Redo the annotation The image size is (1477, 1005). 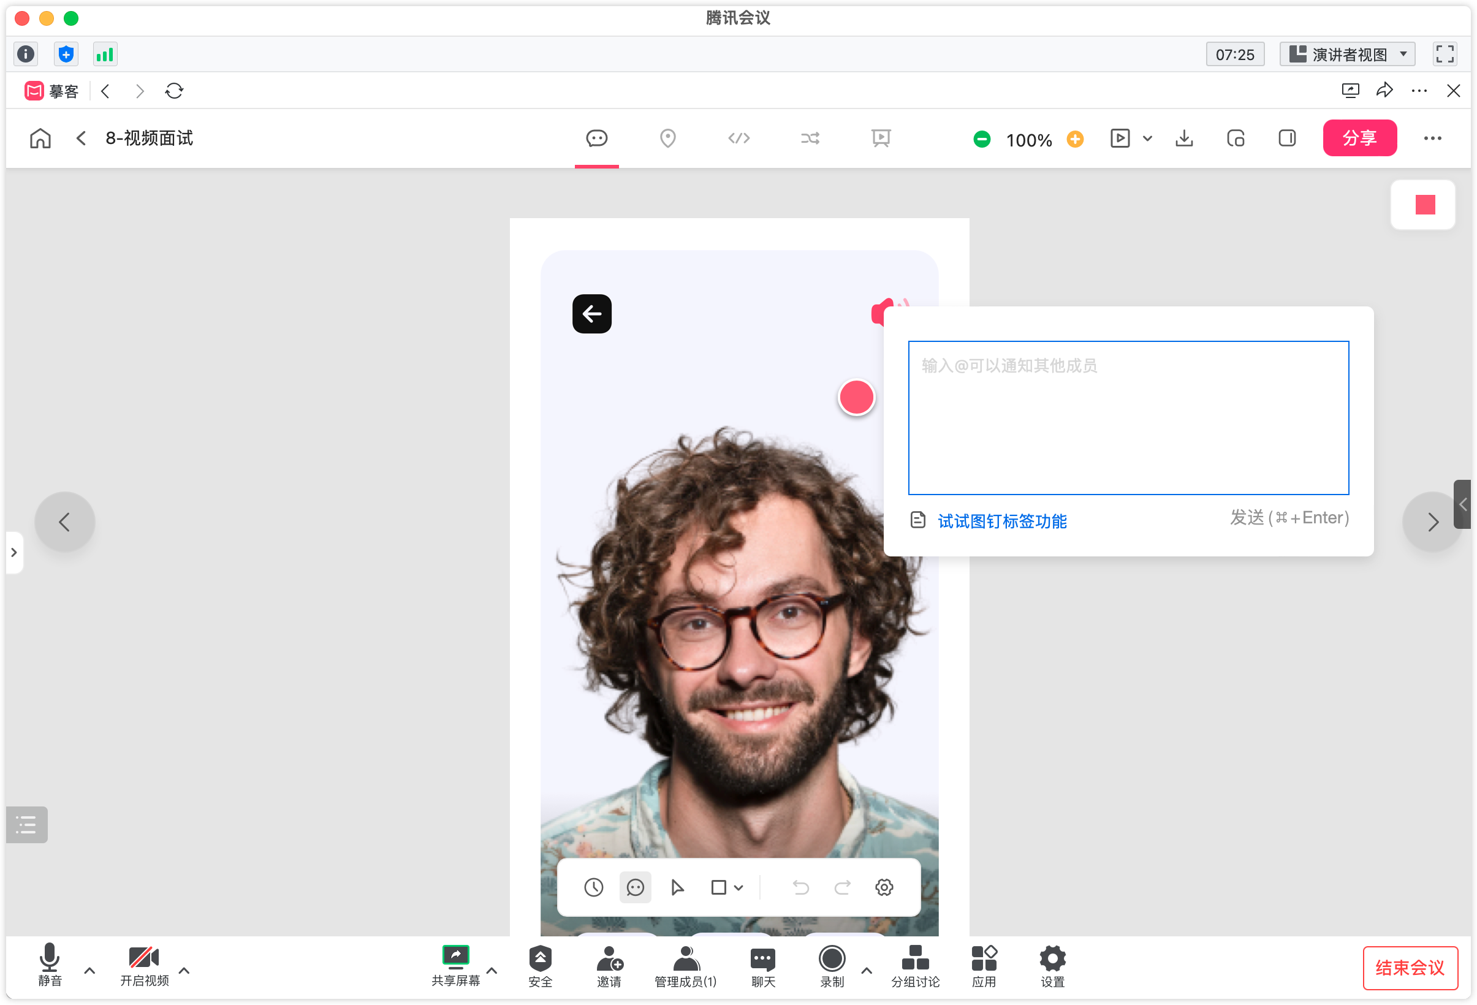842,887
